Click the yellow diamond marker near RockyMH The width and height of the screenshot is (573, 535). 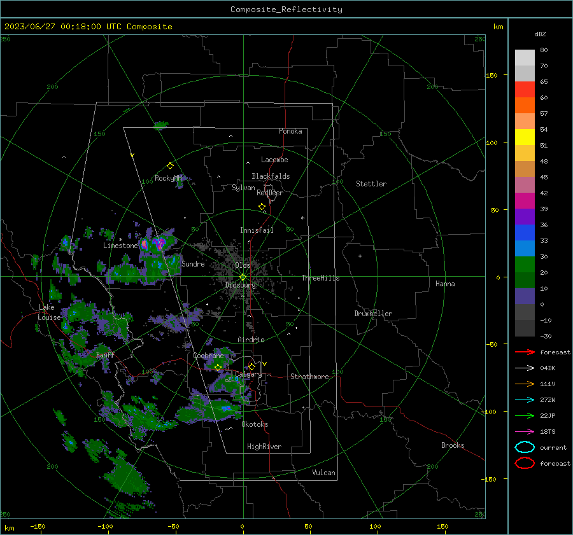170,166
